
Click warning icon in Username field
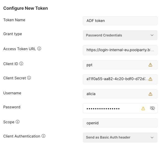coord(150,94)
